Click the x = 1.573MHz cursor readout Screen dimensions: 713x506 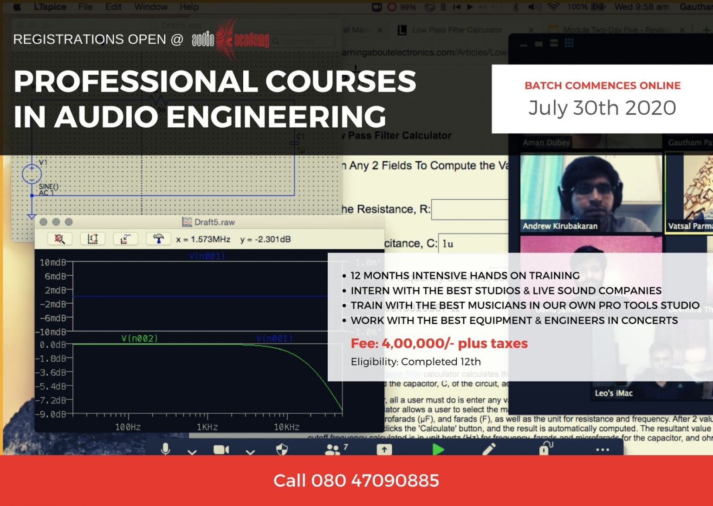pyautogui.click(x=203, y=239)
